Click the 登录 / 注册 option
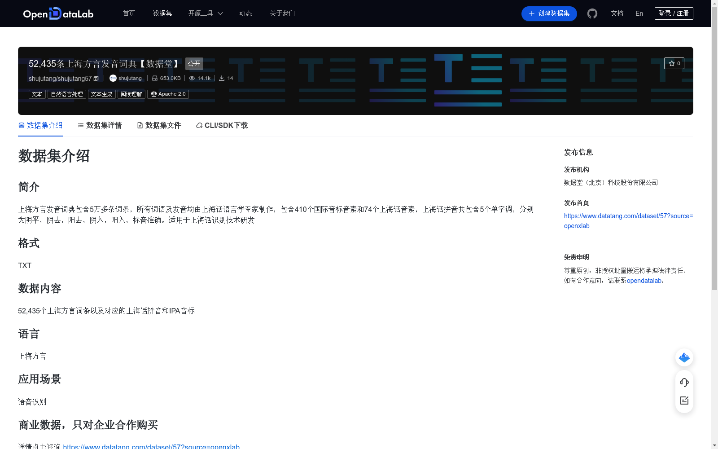This screenshot has width=718, height=449. click(x=674, y=13)
